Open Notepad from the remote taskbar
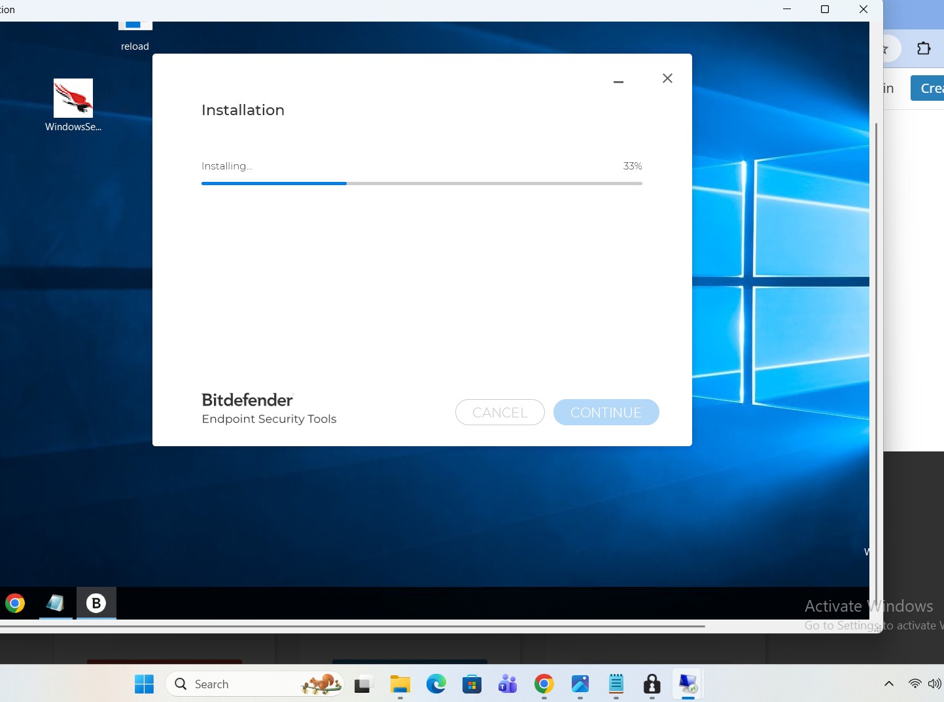Screen dimensions: 944x702 (56, 603)
